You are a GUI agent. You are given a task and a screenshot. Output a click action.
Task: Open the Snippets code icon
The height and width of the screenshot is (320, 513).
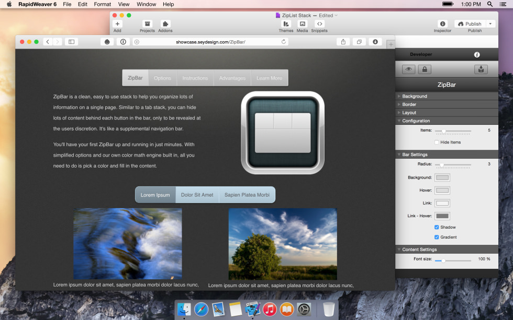click(319, 24)
